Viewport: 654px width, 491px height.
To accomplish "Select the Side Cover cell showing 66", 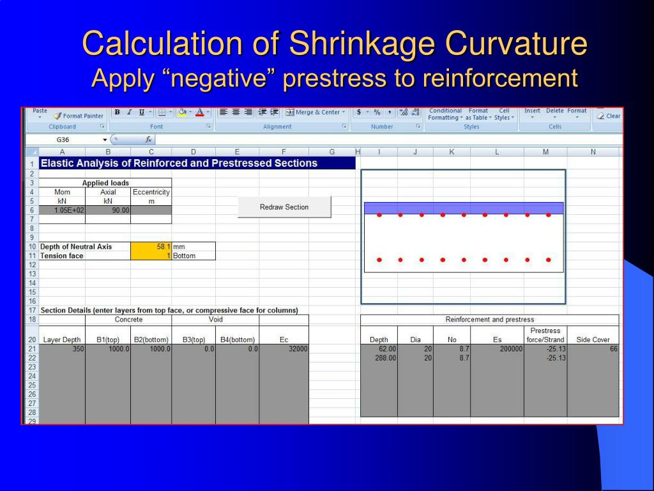I will pyautogui.click(x=593, y=348).
